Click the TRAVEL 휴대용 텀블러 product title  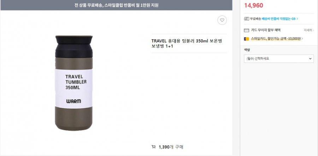point(187,44)
